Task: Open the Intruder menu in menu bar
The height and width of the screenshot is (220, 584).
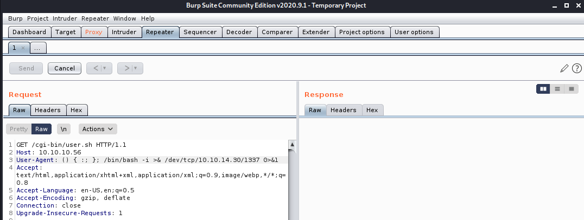Action: pyautogui.click(x=65, y=18)
